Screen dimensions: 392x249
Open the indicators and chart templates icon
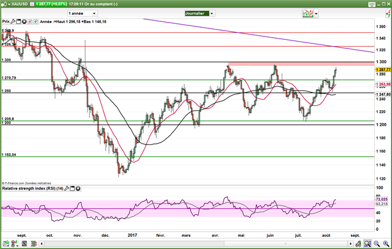point(308,13)
